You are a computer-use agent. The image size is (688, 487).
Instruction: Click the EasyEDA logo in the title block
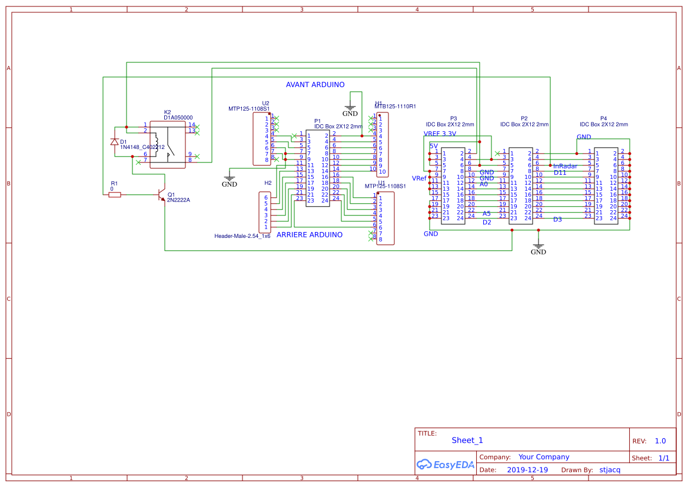tap(446, 465)
